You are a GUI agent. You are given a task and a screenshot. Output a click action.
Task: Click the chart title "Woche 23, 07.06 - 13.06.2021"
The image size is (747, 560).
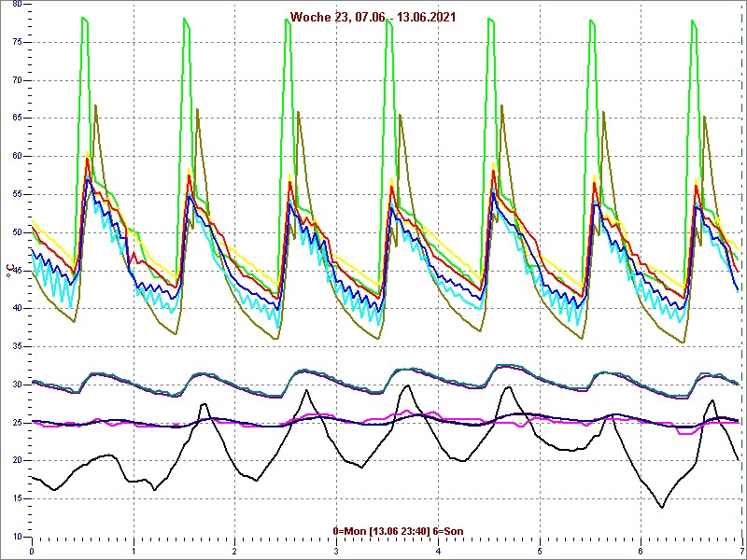pos(373,17)
